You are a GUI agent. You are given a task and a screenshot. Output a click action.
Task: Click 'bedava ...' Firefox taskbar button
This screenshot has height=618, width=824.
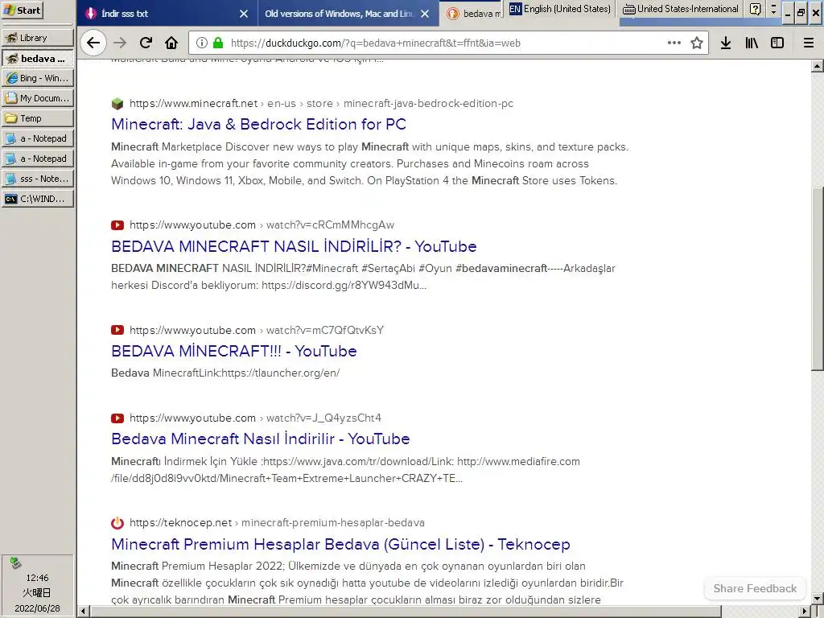coord(38,58)
